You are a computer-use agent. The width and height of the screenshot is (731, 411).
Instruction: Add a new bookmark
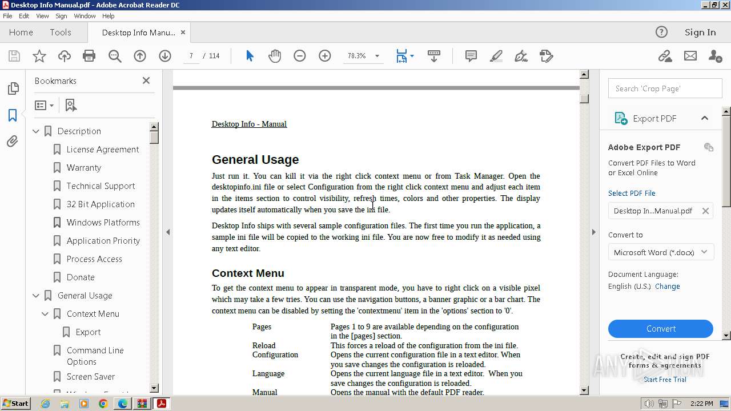coord(71,105)
